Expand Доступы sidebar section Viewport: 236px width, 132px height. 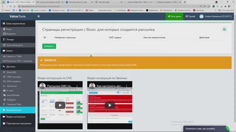tap(18, 67)
